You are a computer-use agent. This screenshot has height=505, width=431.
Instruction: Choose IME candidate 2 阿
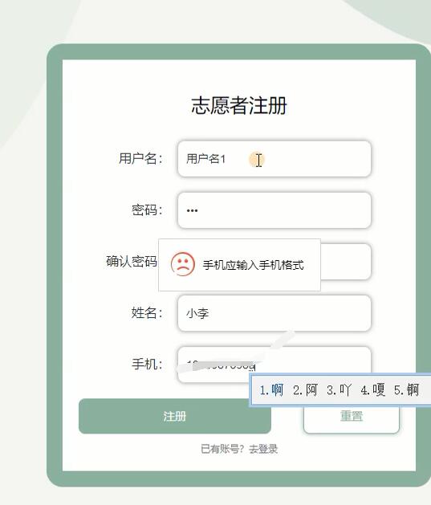[305, 390]
